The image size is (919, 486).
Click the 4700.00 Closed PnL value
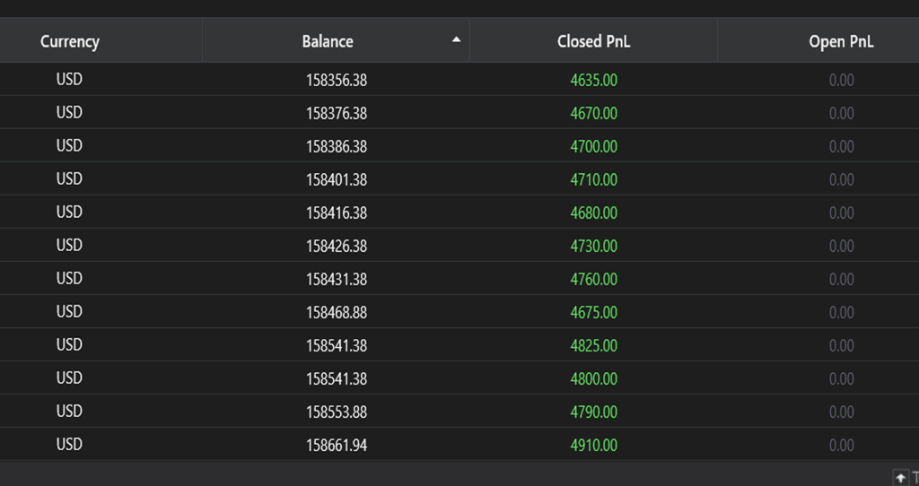593,147
